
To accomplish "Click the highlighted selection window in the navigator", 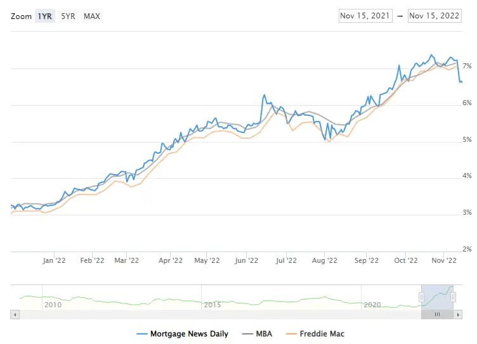I will pos(437,297).
